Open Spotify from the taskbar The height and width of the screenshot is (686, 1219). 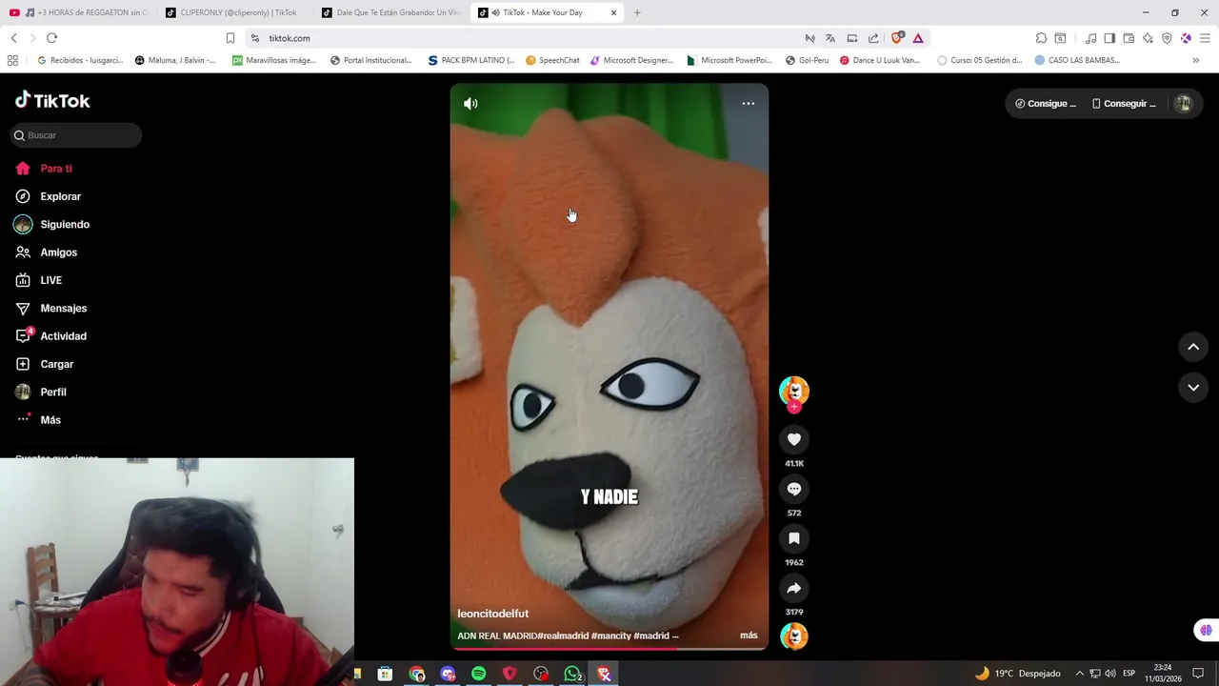[x=479, y=674]
